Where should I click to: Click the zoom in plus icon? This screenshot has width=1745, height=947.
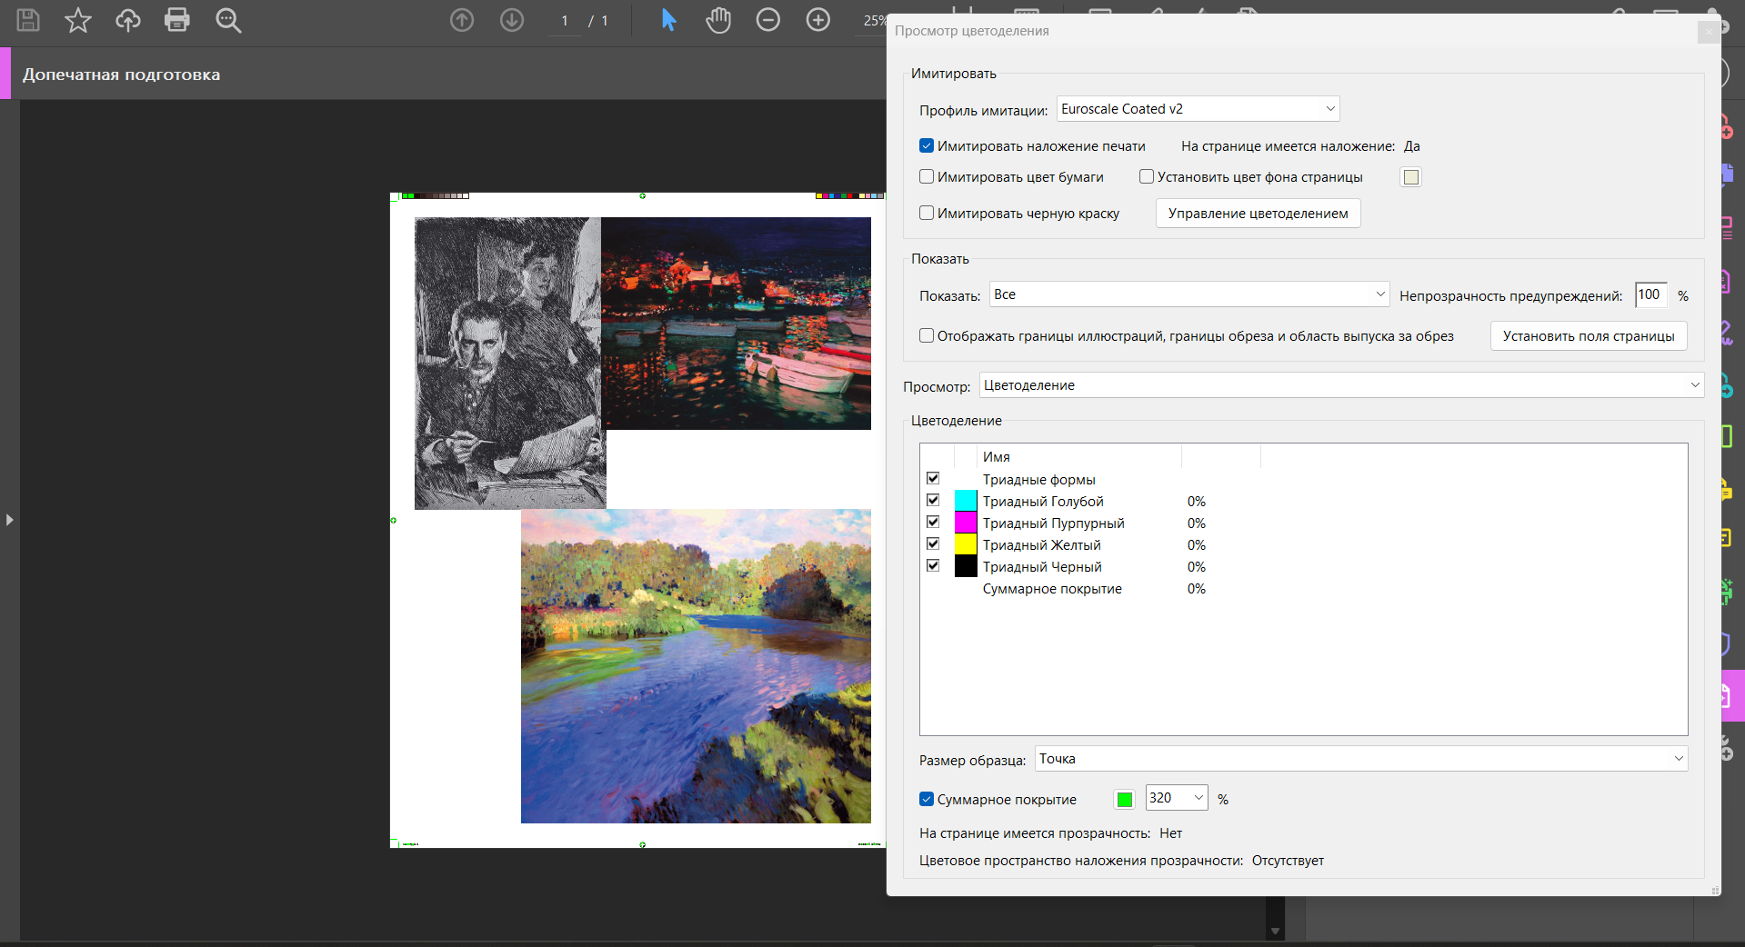click(818, 20)
